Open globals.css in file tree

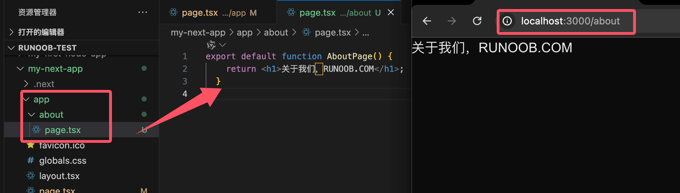click(x=63, y=161)
